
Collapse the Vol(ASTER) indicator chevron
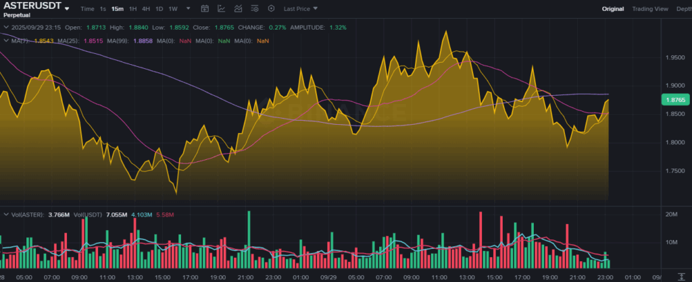[x=5, y=215]
